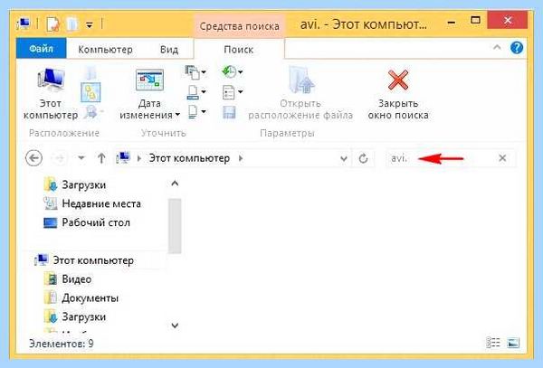
Task: Open the Recent searches dropdown
Action: 232,72
